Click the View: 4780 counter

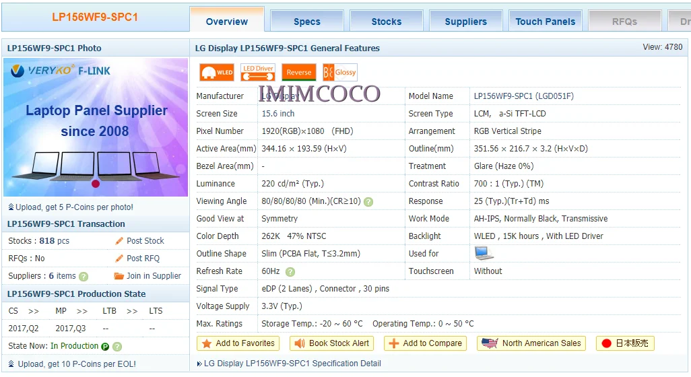[x=662, y=46]
